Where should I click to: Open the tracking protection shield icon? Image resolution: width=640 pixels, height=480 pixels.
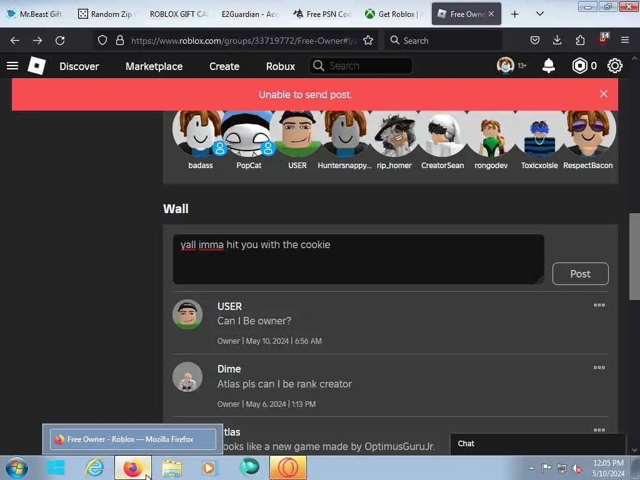pyautogui.click(x=102, y=40)
